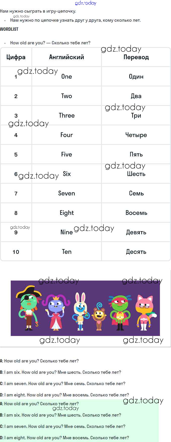Click the "Цифра" column header
The height and width of the screenshot is (442, 171).
click(x=16, y=57)
